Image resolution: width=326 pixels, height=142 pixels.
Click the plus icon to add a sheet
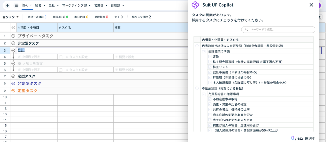[7, 6]
